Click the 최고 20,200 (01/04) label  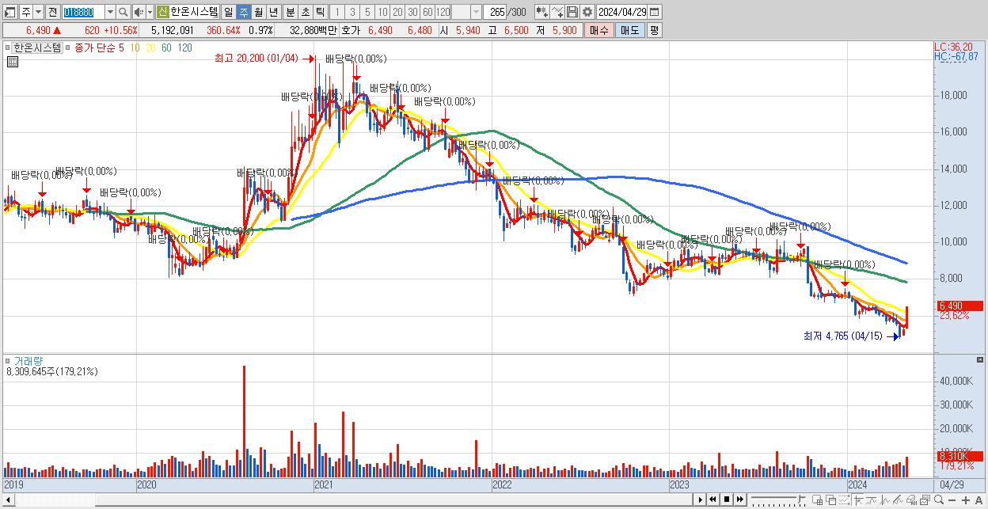point(256,59)
